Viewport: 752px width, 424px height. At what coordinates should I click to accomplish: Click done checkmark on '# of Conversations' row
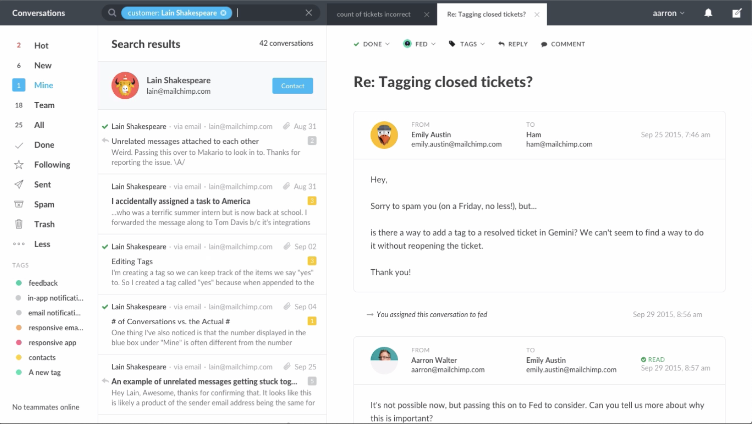(x=105, y=307)
